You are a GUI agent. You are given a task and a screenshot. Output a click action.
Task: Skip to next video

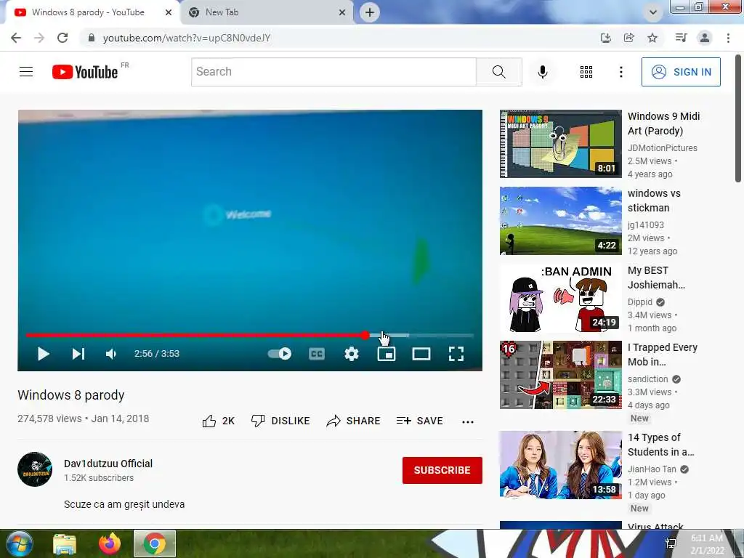[x=78, y=354]
